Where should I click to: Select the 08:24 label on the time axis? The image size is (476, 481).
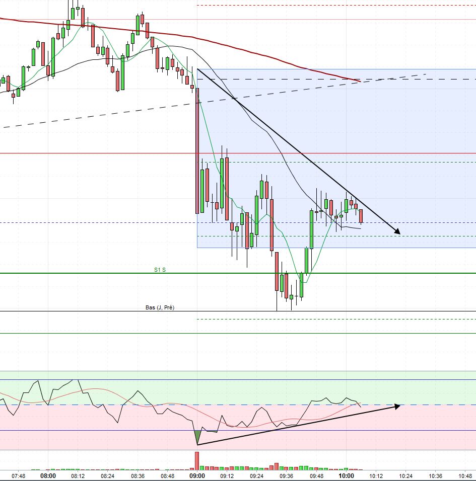click(x=107, y=476)
